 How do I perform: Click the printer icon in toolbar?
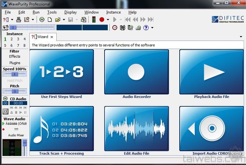pyautogui.click(x=19, y=20)
